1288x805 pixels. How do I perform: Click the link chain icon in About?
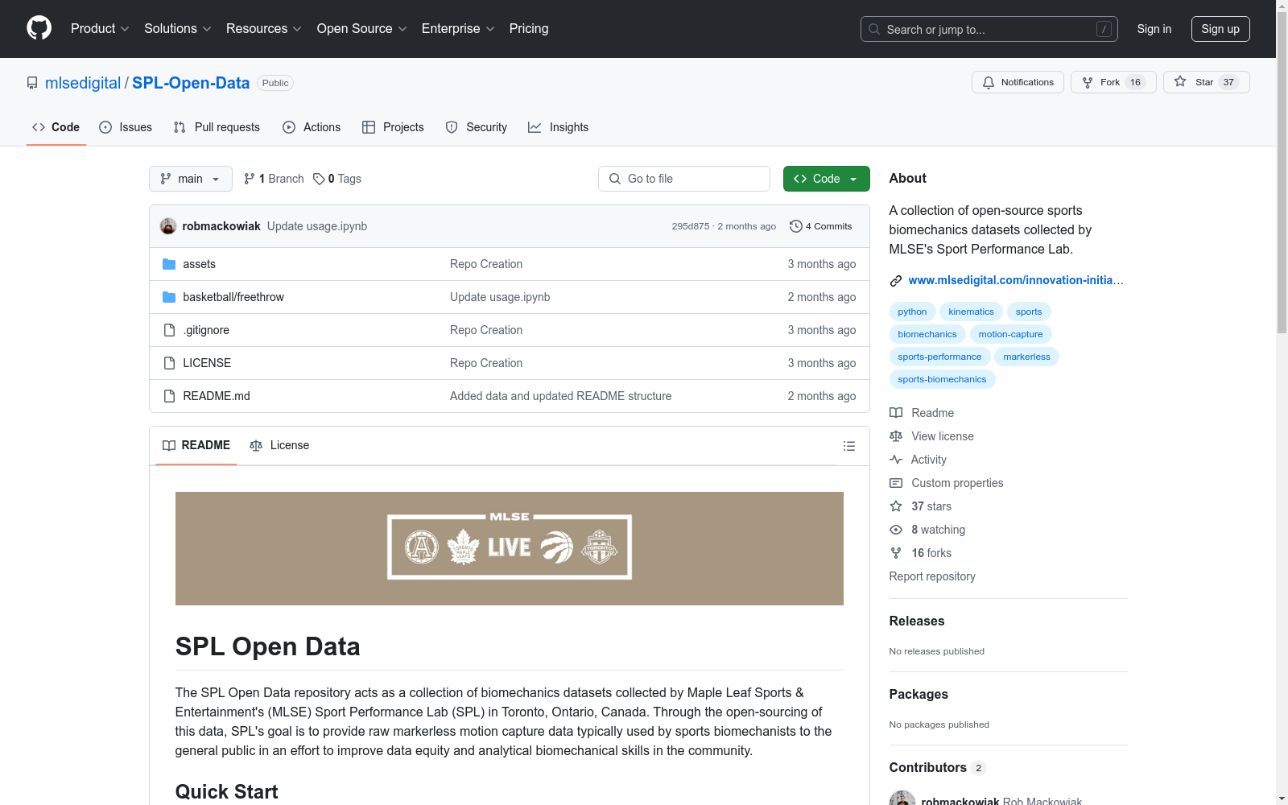[896, 281]
